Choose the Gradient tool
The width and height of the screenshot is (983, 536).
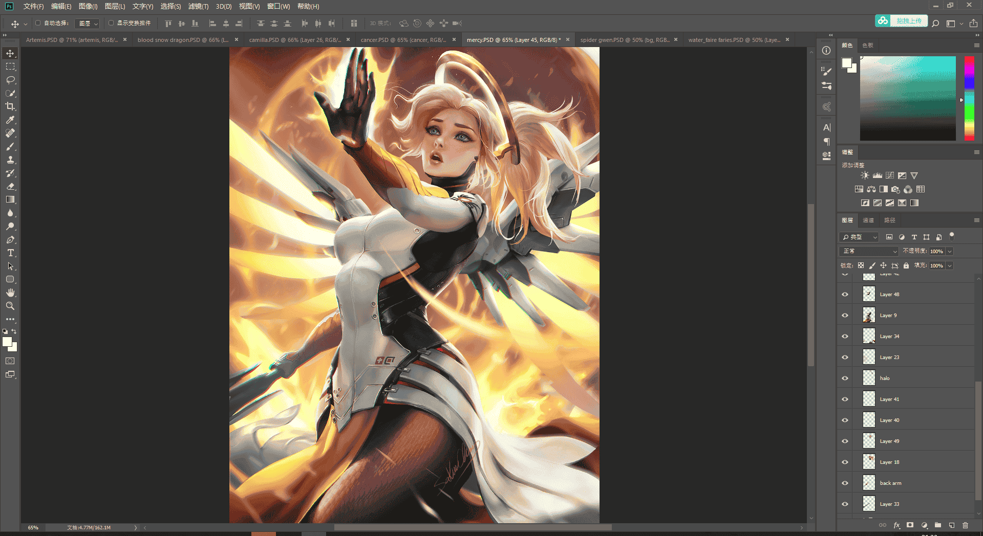tap(10, 199)
